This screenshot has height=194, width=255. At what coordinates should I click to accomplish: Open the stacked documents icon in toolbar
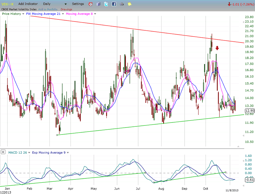point(98,4)
